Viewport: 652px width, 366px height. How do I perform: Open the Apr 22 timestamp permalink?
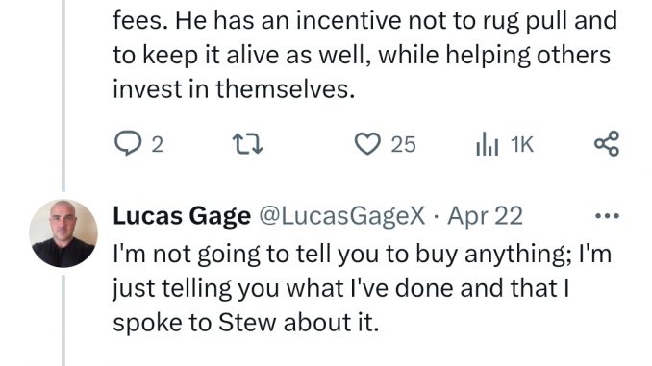point(485,216)
